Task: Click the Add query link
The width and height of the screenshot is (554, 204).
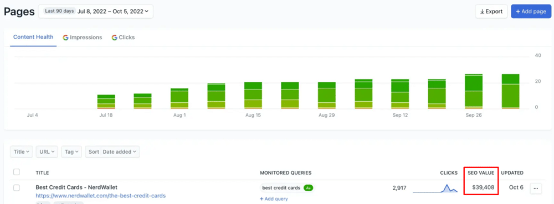Action: 274,198
